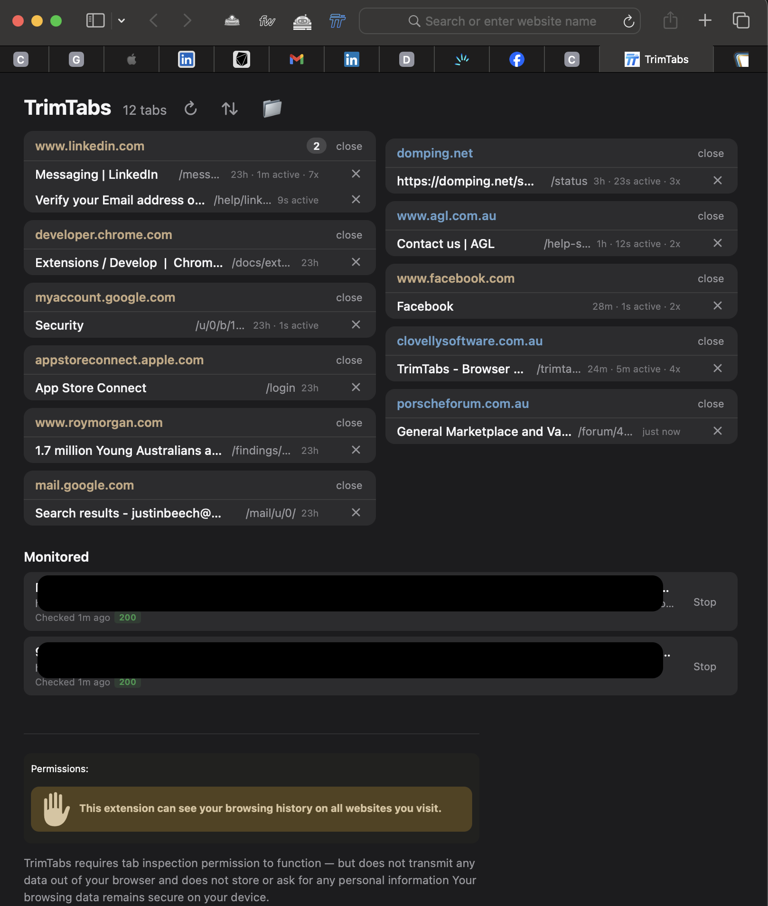This screenshot has height=906, width=768.
Task: Open the sidebar dropdown chevron
Action: tap(122, 21)
